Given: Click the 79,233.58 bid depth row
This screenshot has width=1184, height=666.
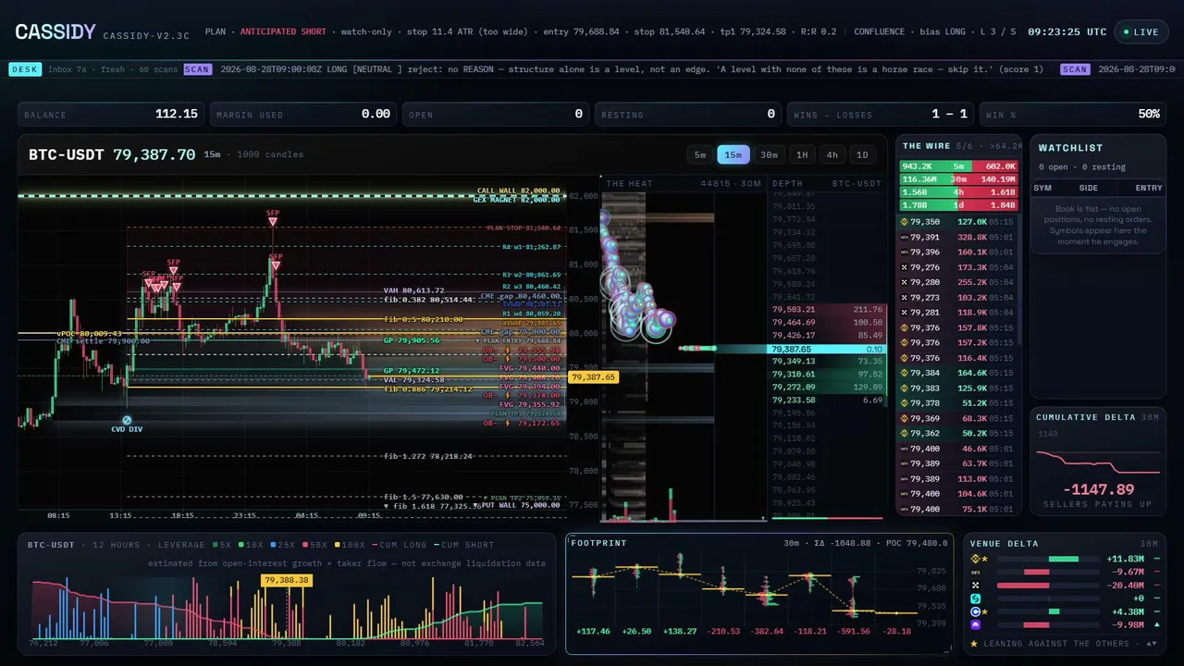Looking at the screenshot, I should 827,400.
